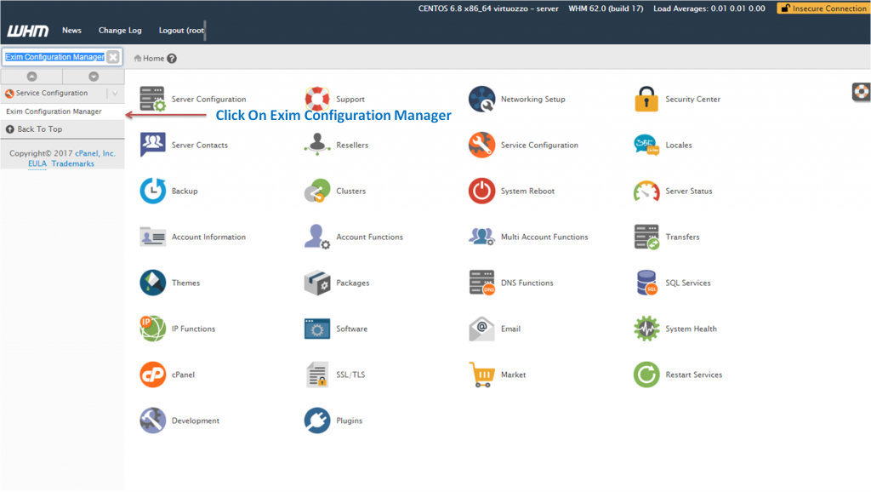Viewport: 871px width, 492px height.
Task: Open the Backup icon
Action: pyautogui.click(x=153, y=191)
